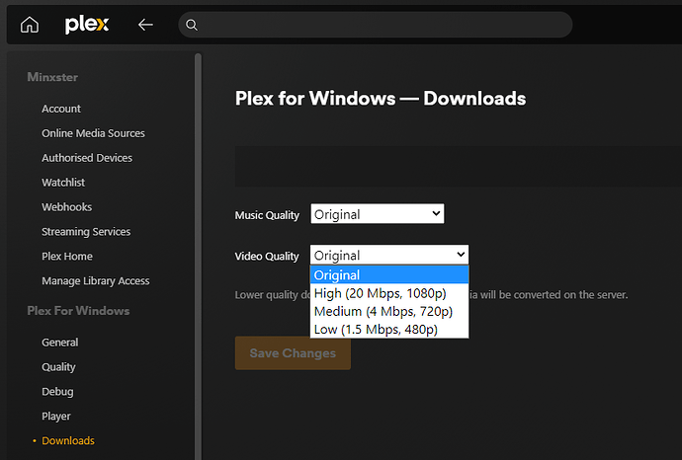This screenshot has height=460, width=682.
Task: Show Streaming Services settings
Action: (86, 232)
